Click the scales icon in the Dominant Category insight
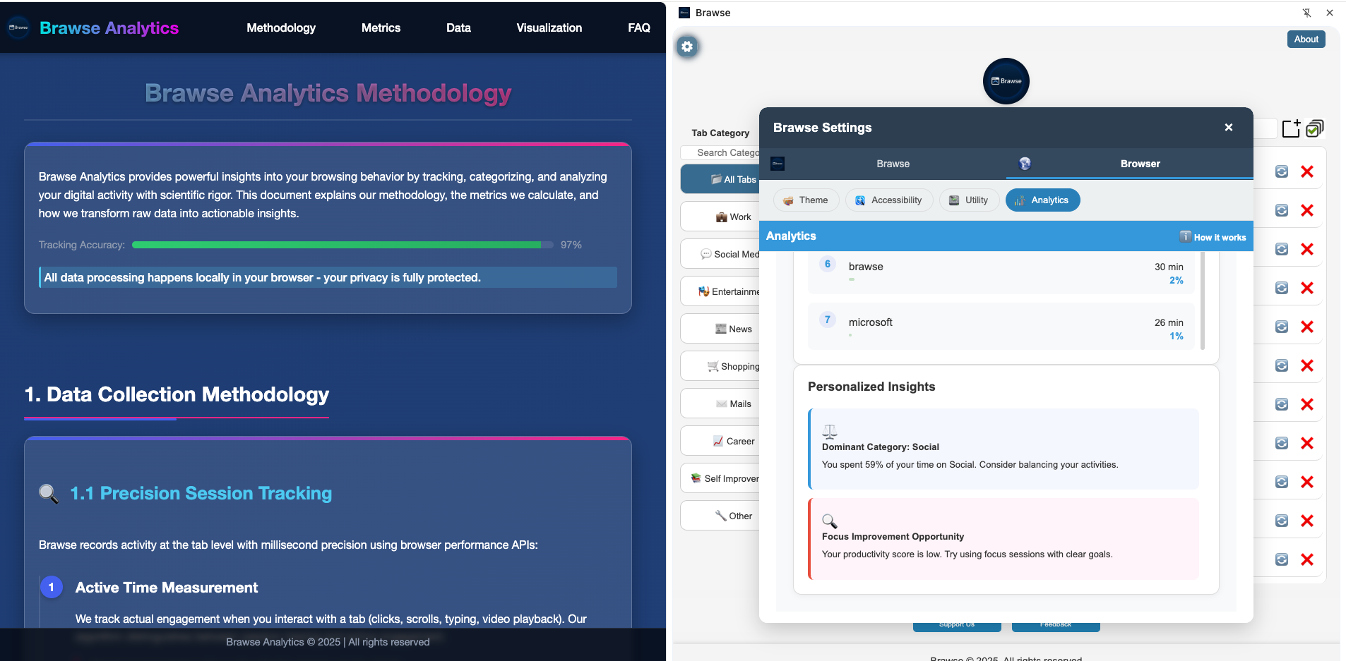Viewport: 1346px width, 661px height. tap(830, 431)
